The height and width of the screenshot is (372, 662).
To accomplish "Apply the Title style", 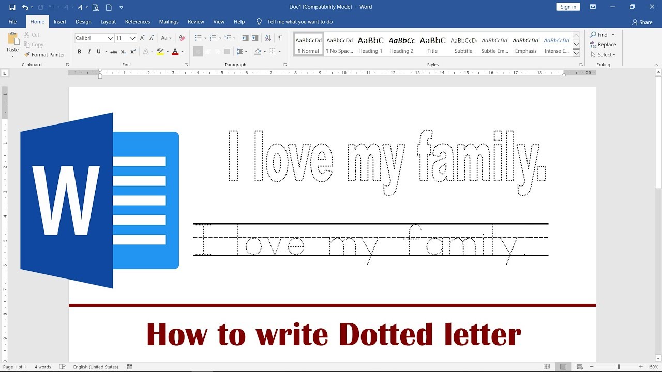I will (432, 44).
